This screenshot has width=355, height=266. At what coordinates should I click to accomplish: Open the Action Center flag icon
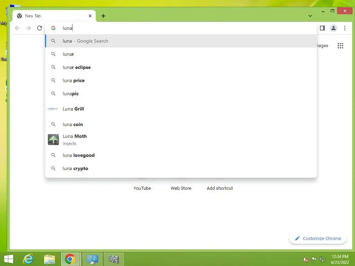click(314, 259)
